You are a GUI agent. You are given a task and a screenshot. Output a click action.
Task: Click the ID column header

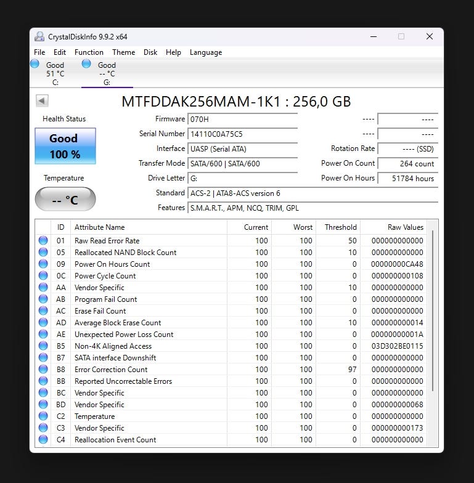60,227
